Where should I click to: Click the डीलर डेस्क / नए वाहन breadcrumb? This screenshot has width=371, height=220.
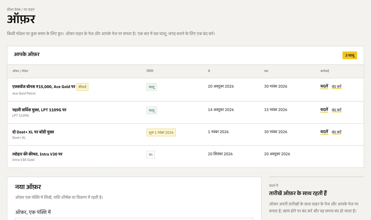point(21,10)
